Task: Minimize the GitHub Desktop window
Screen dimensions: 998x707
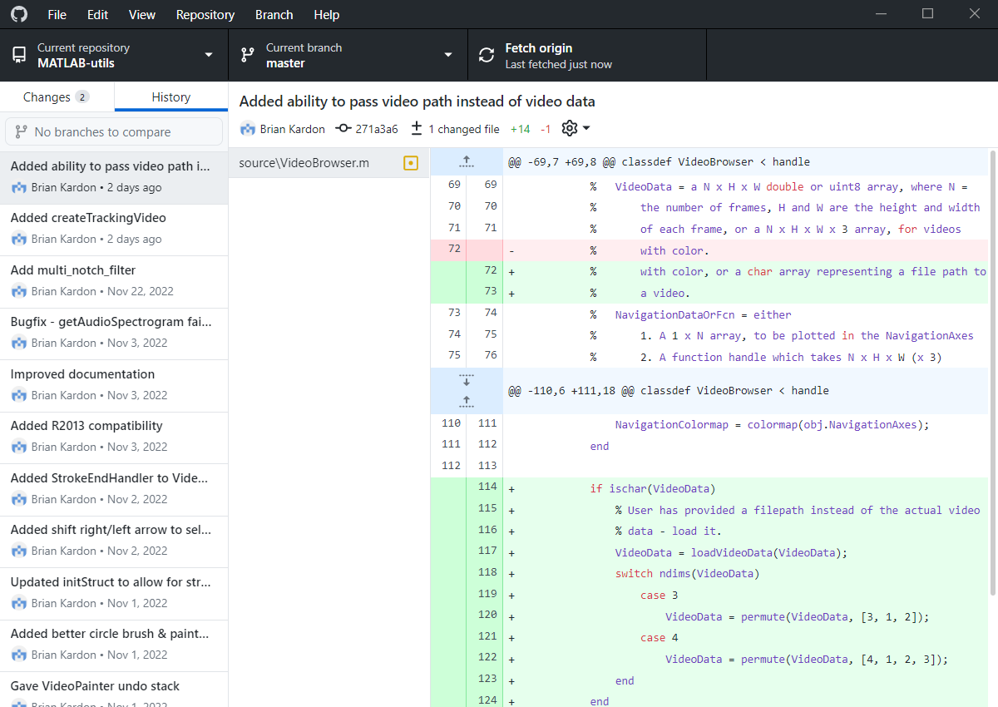Action: click(x=881, y=13)
